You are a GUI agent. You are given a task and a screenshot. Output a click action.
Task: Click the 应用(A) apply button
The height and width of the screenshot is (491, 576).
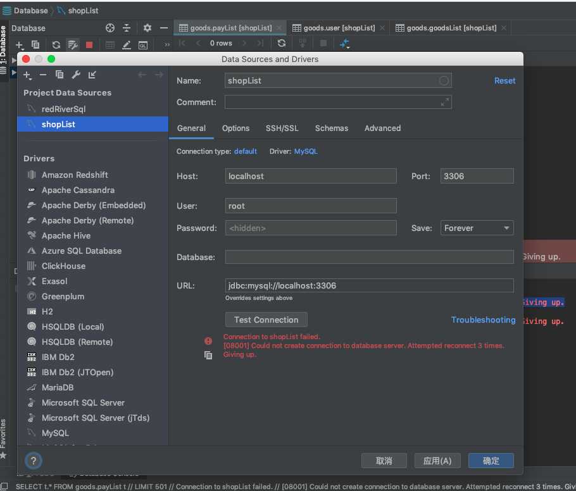(x=437, y=461)
